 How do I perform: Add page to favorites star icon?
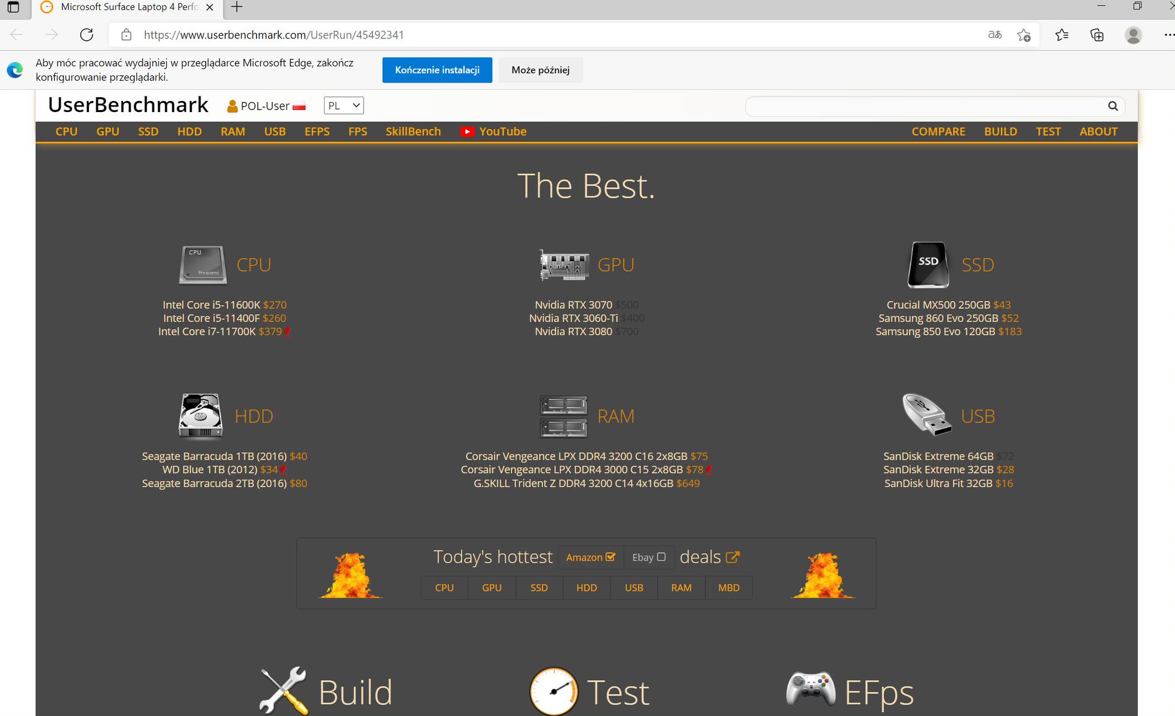[1024, 35]
